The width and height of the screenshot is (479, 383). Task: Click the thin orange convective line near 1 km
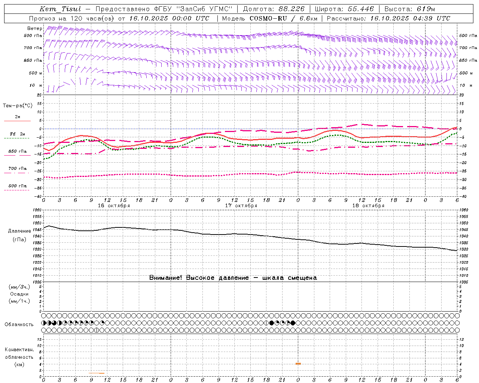(x=97, y=373)
